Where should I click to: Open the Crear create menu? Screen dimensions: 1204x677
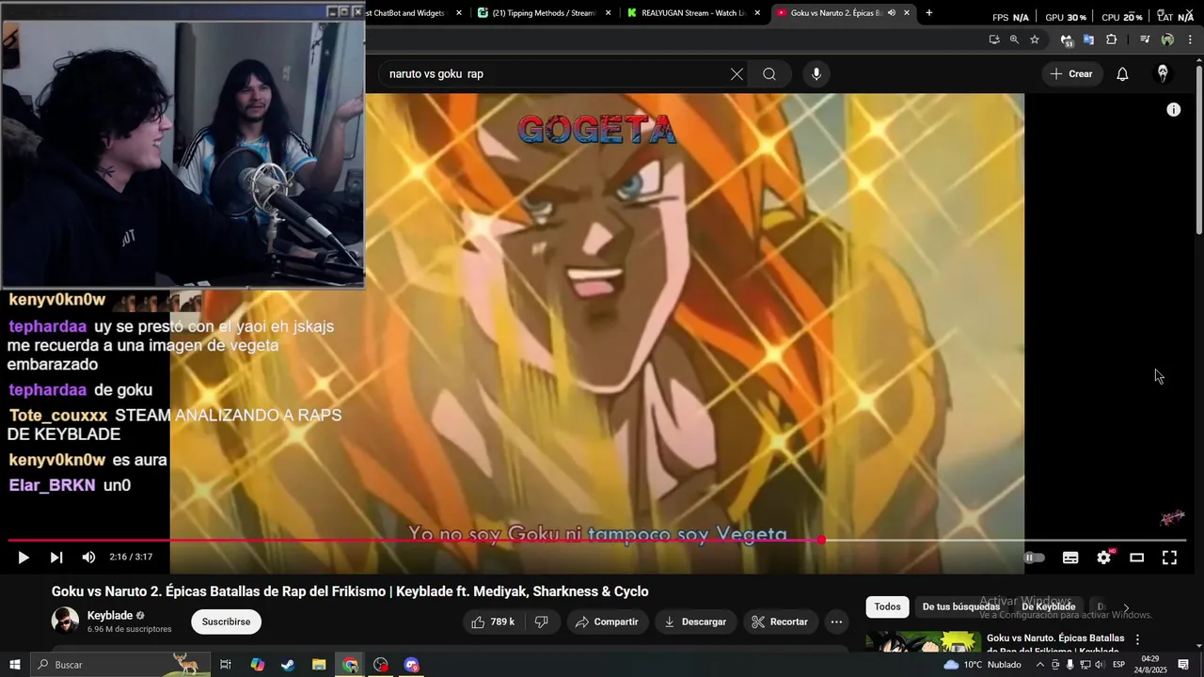[x=1071, y=74]
